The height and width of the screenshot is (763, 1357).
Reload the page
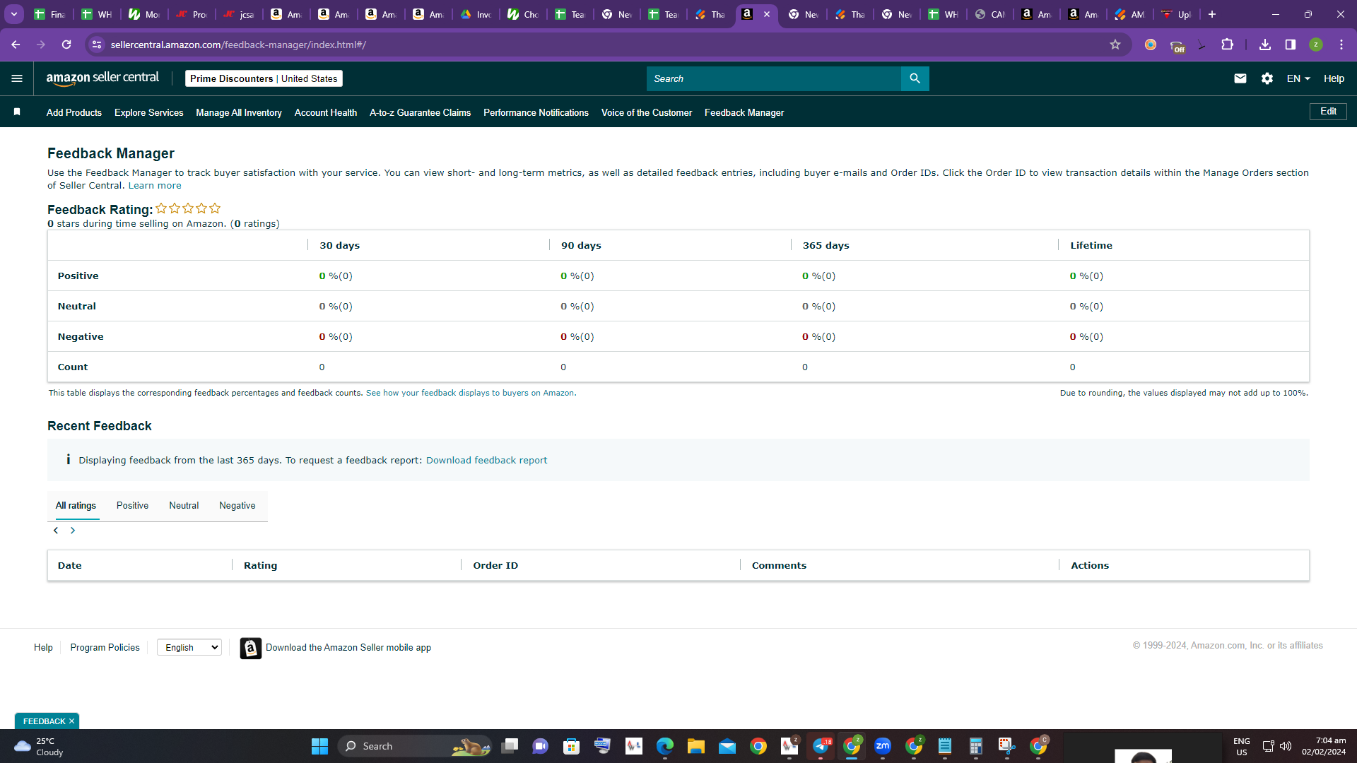(x=66, y=45)
